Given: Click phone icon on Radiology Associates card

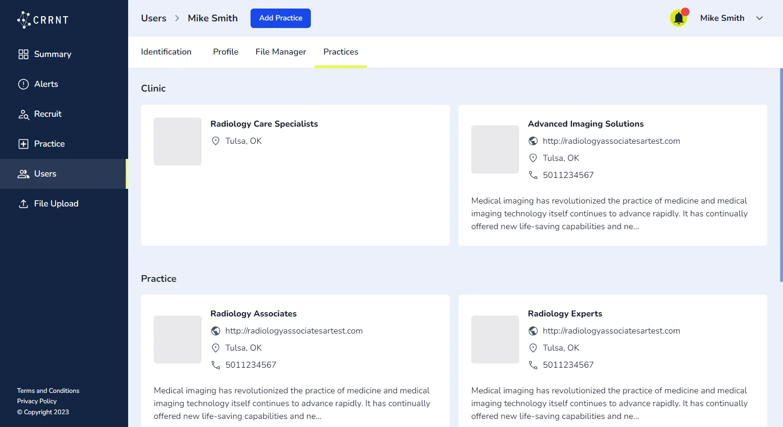Looking at the screenshot, I should point(215,365).
